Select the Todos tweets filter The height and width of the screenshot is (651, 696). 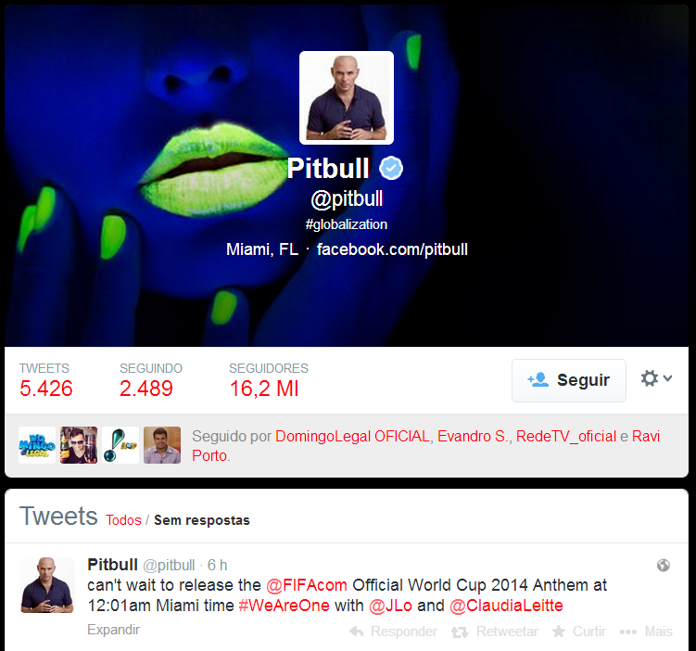pyautogui.click(x=123, y=520)
